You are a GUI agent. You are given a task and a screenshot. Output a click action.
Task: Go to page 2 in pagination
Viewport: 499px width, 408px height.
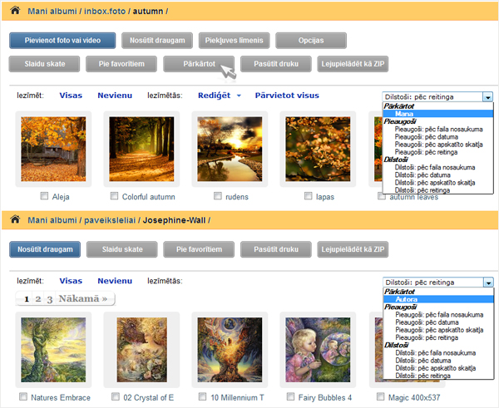[x=38, y=299]
